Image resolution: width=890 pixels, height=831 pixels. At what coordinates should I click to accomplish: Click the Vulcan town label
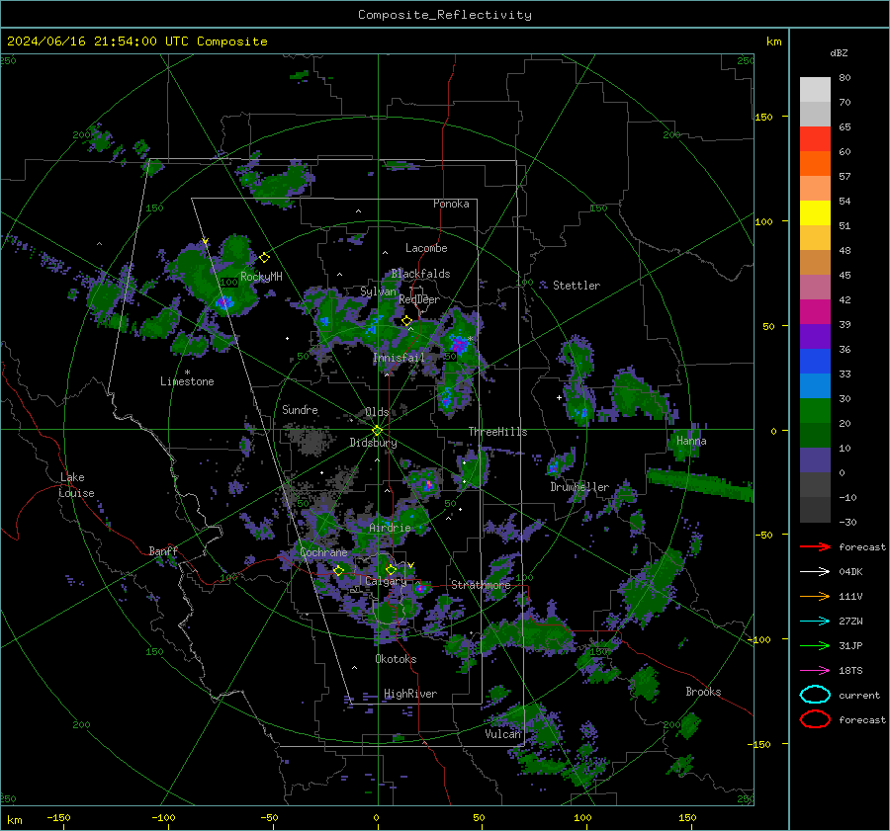pyautogui.click(x=503, y=733)
